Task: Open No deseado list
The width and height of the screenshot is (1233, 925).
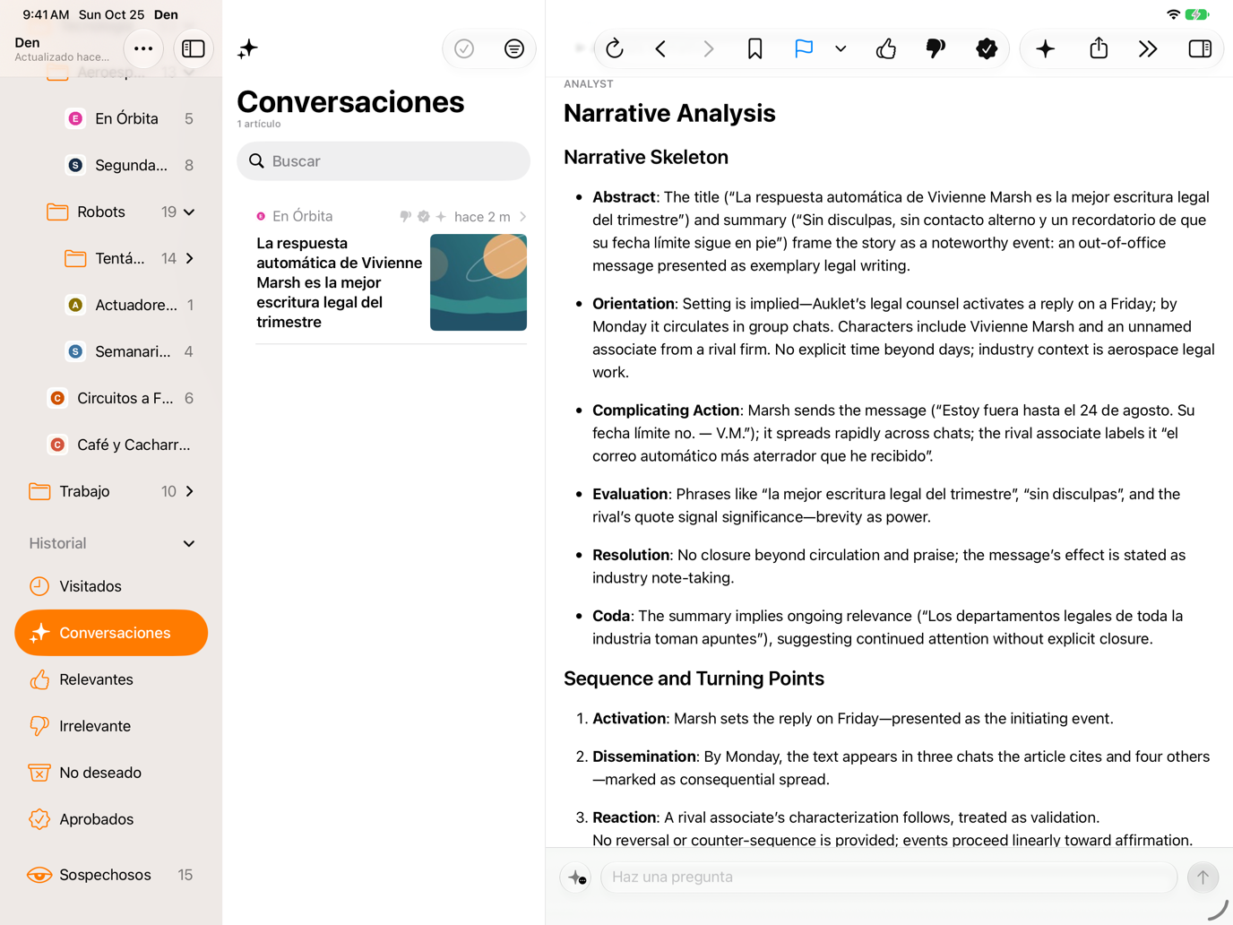Action: coord(111,773)
